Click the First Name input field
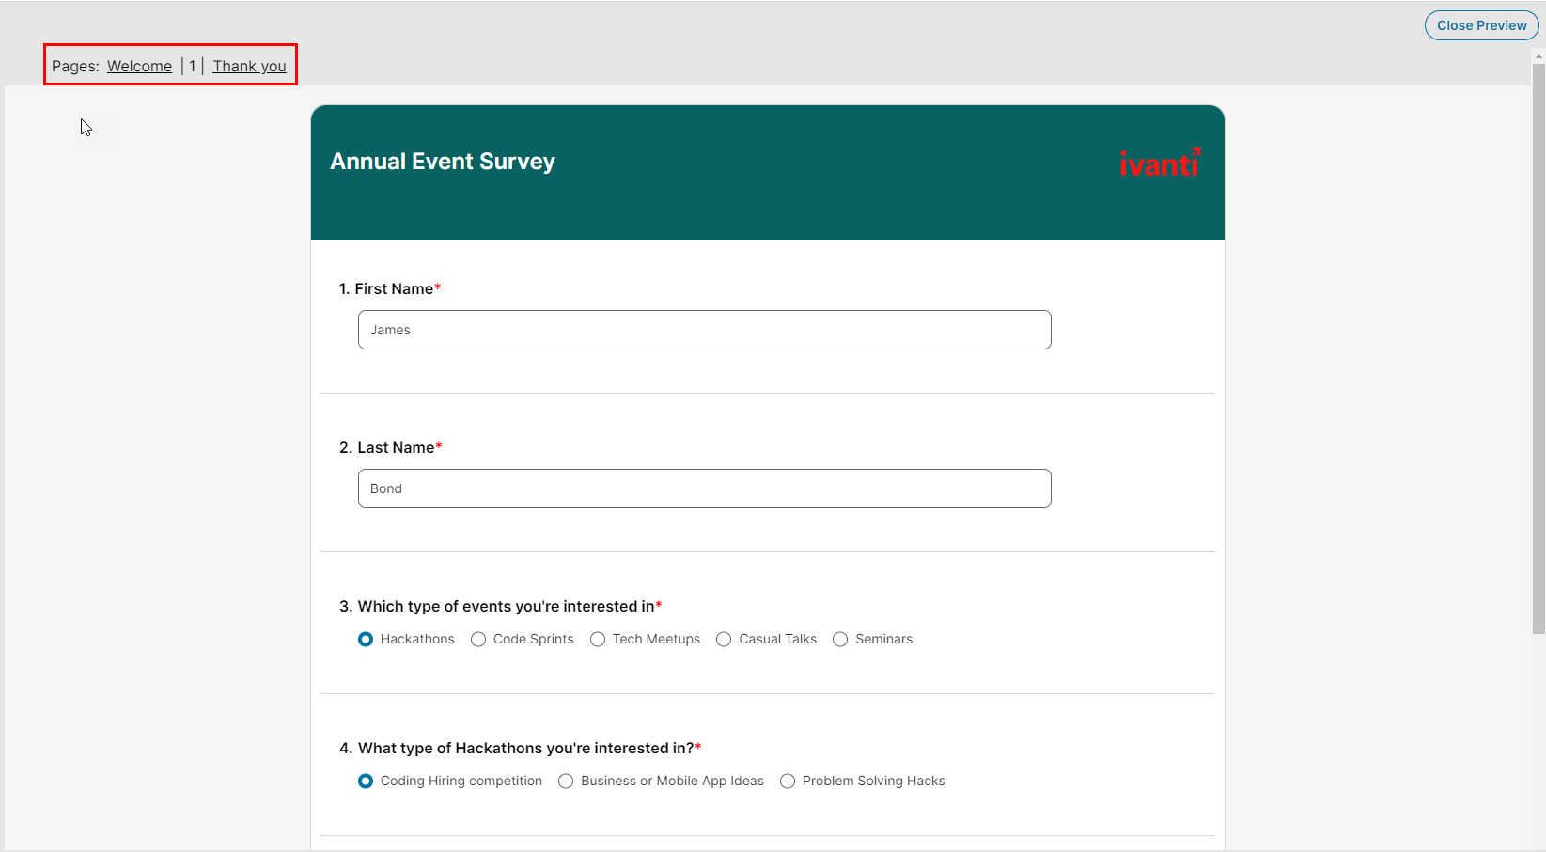The image size is (1546, 852). [x=704, y=330]
